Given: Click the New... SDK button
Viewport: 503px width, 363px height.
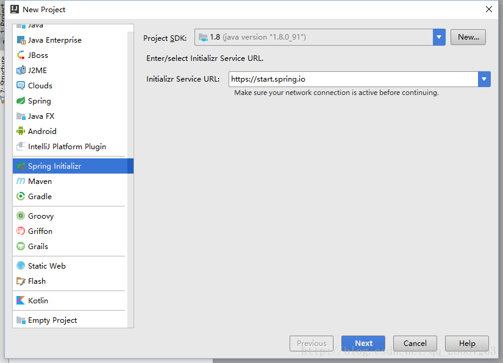Looking at the screenshot, I should [468, 37].
